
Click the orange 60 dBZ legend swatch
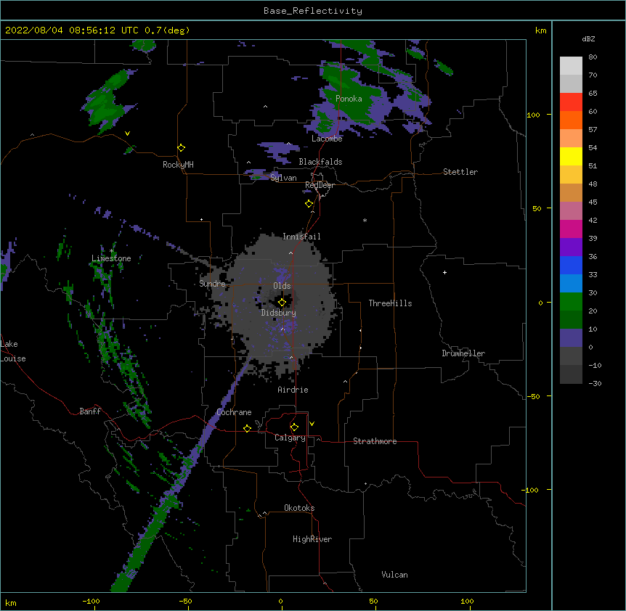(571, 120)
